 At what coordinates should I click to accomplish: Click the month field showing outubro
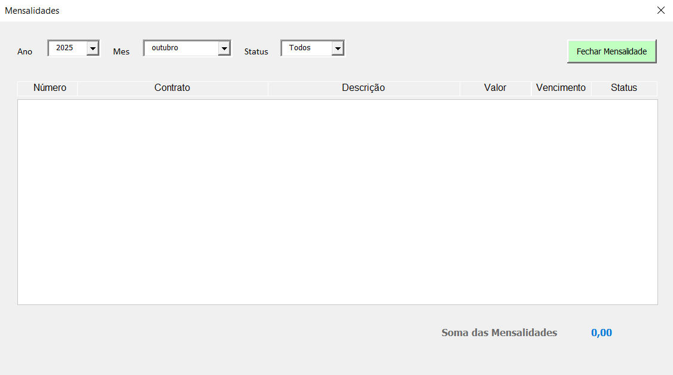click(180, 48)
